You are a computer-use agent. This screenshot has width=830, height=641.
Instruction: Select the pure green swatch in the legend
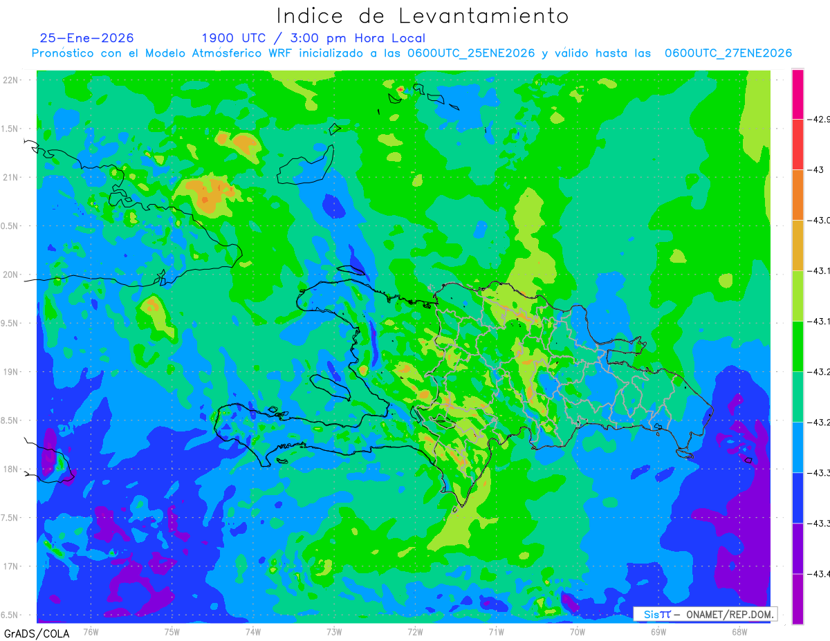[797, 346]
